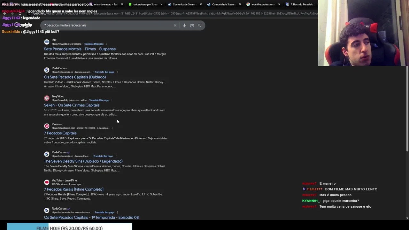Click the RTP site favicon
The image size is (409, 230).
click(47, 42)
